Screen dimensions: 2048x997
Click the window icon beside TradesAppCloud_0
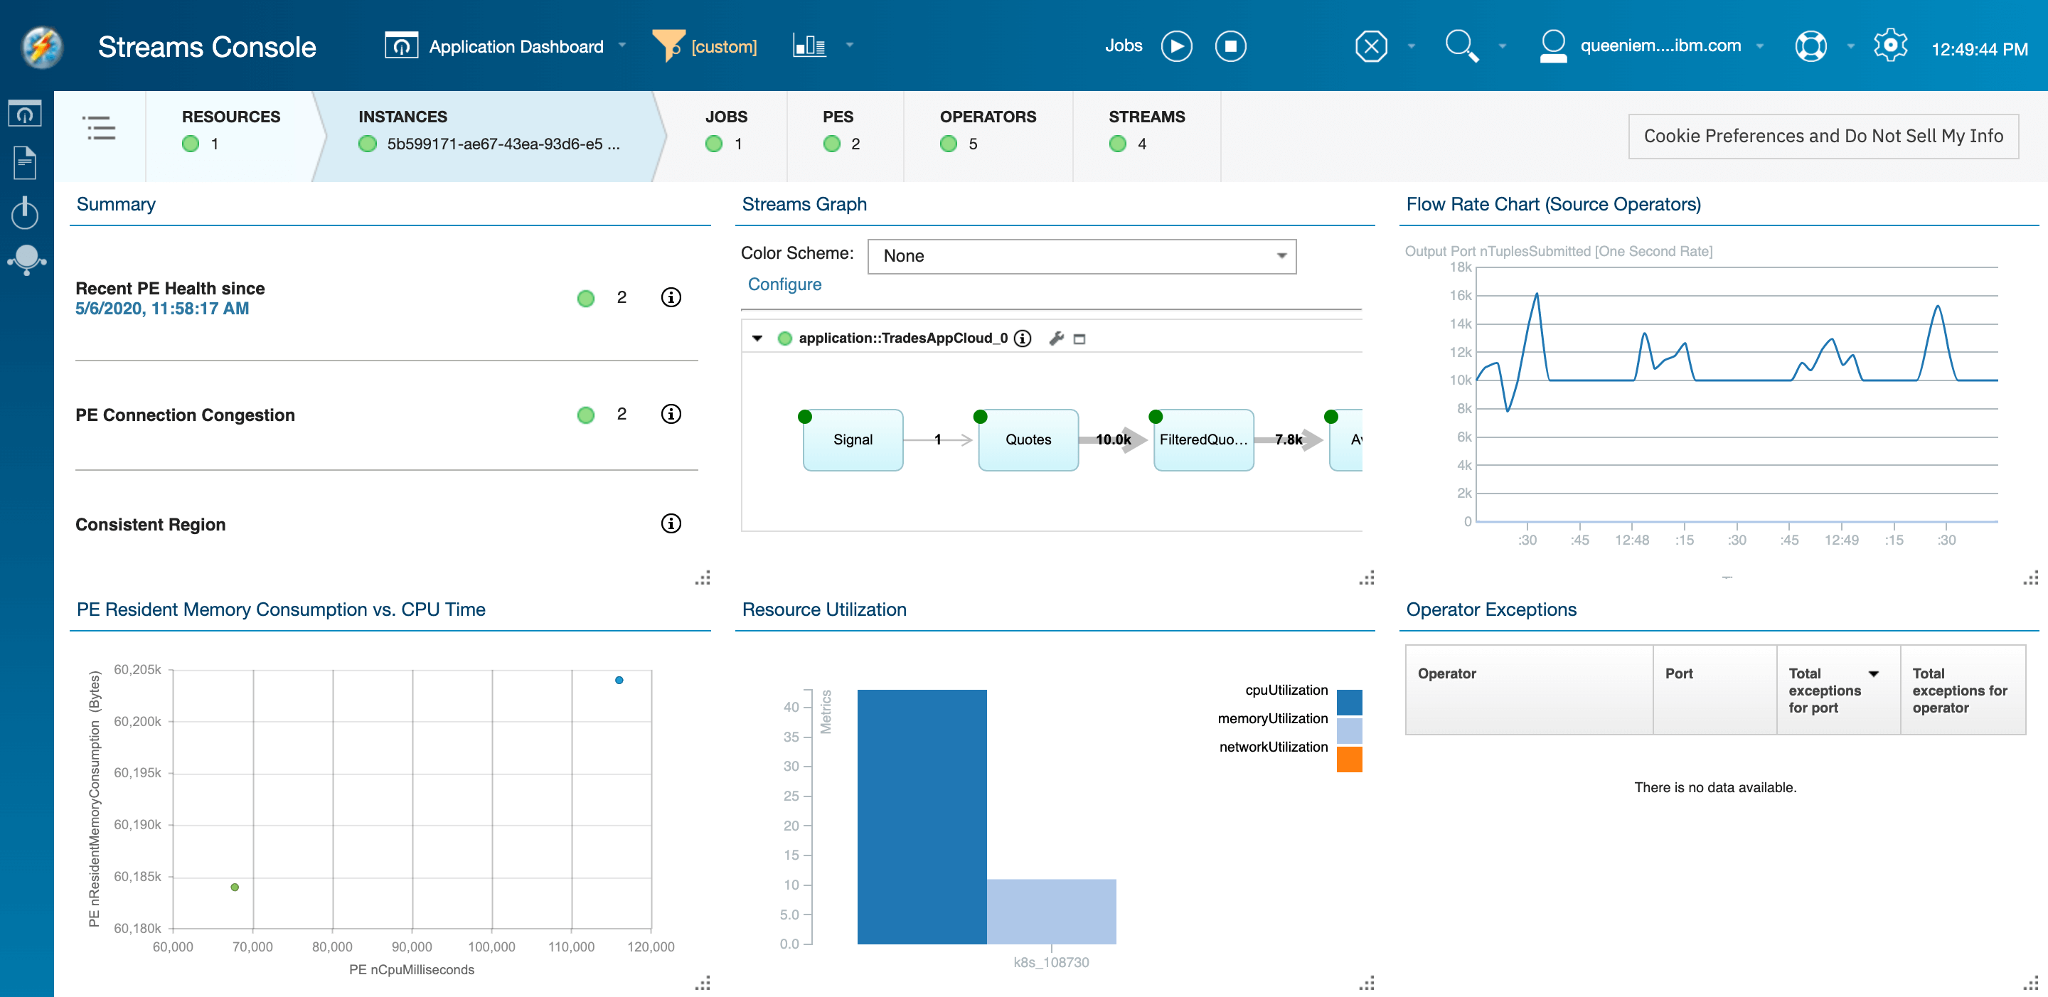1079,339
